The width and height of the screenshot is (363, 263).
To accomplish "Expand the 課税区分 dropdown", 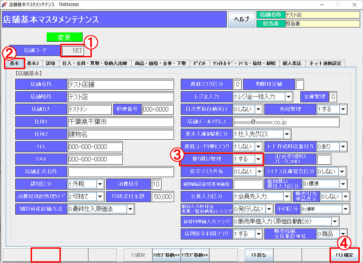I will pyautogui.click(x=100, y=184).
